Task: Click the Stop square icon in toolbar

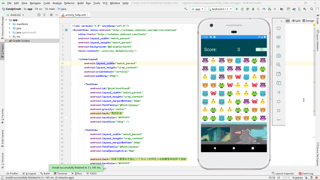Action: 275,9
